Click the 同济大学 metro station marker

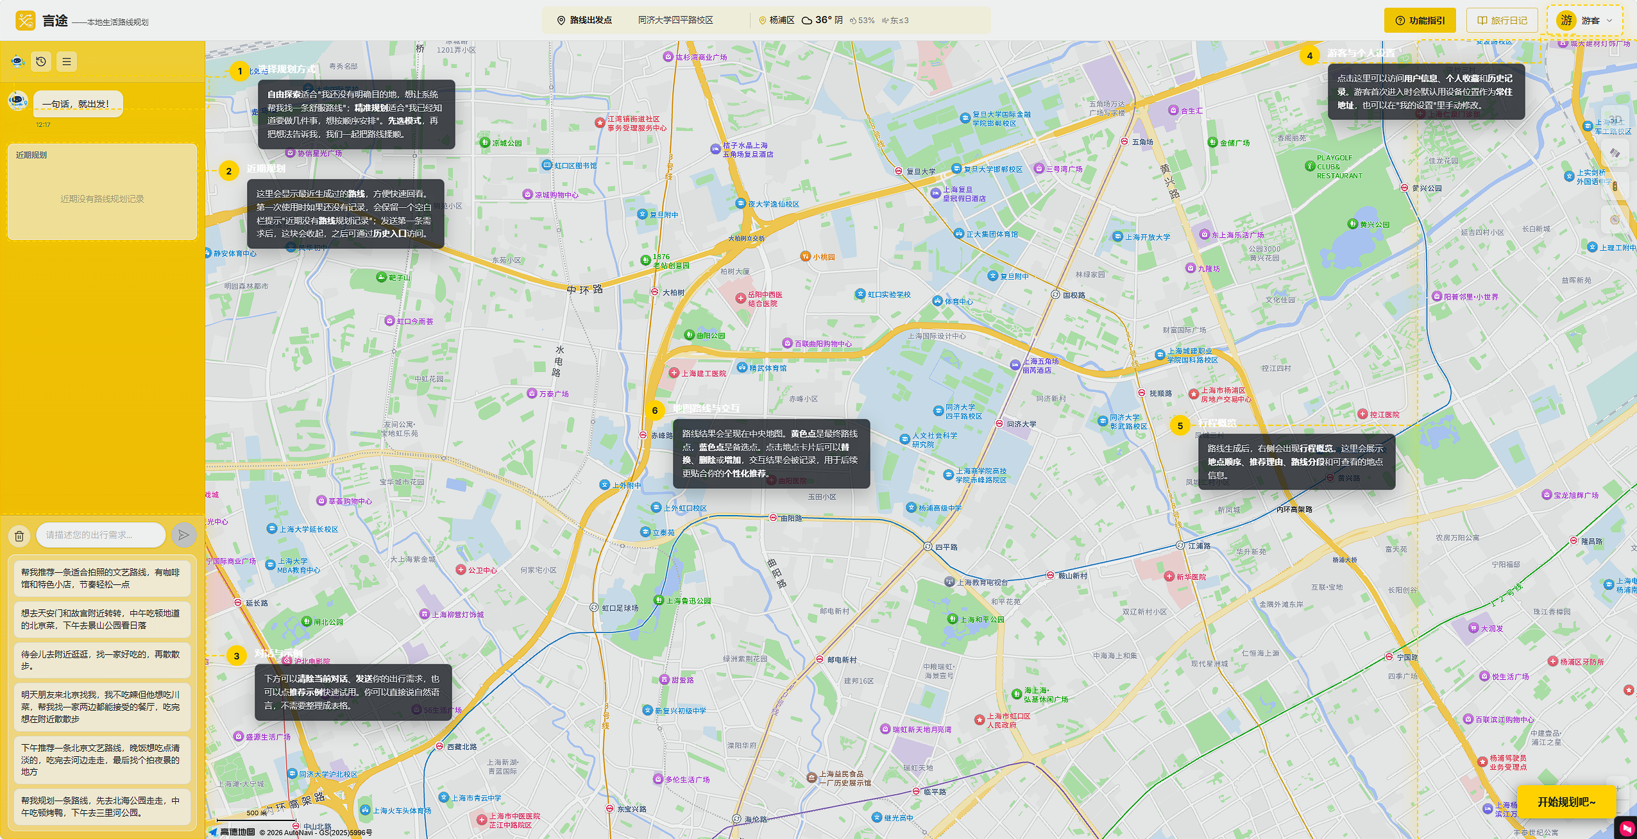pos(999,424)
